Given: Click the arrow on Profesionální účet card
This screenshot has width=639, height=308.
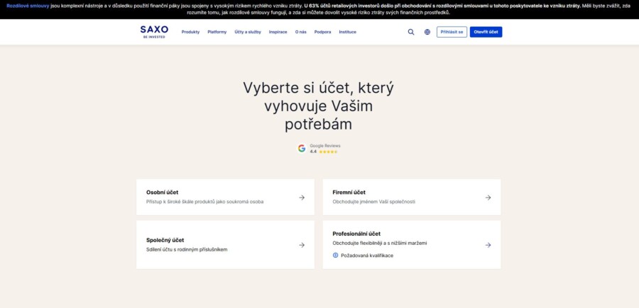Looking at the screenshot, I should click(488, 245).
